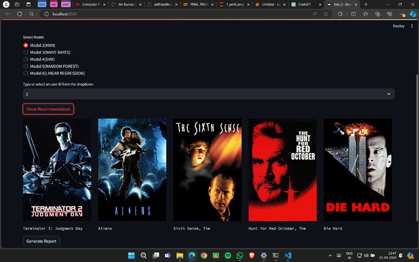Open the 'mrs' tab group

click(x=42, y=5)
